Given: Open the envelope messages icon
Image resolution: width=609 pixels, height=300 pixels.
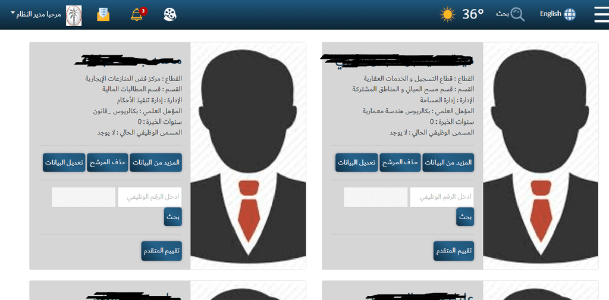Looking at the screenshot, I should (103, 14).
